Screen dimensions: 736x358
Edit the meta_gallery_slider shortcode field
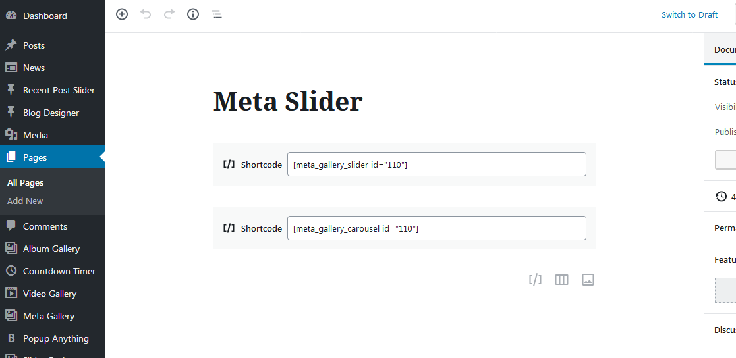436,165
